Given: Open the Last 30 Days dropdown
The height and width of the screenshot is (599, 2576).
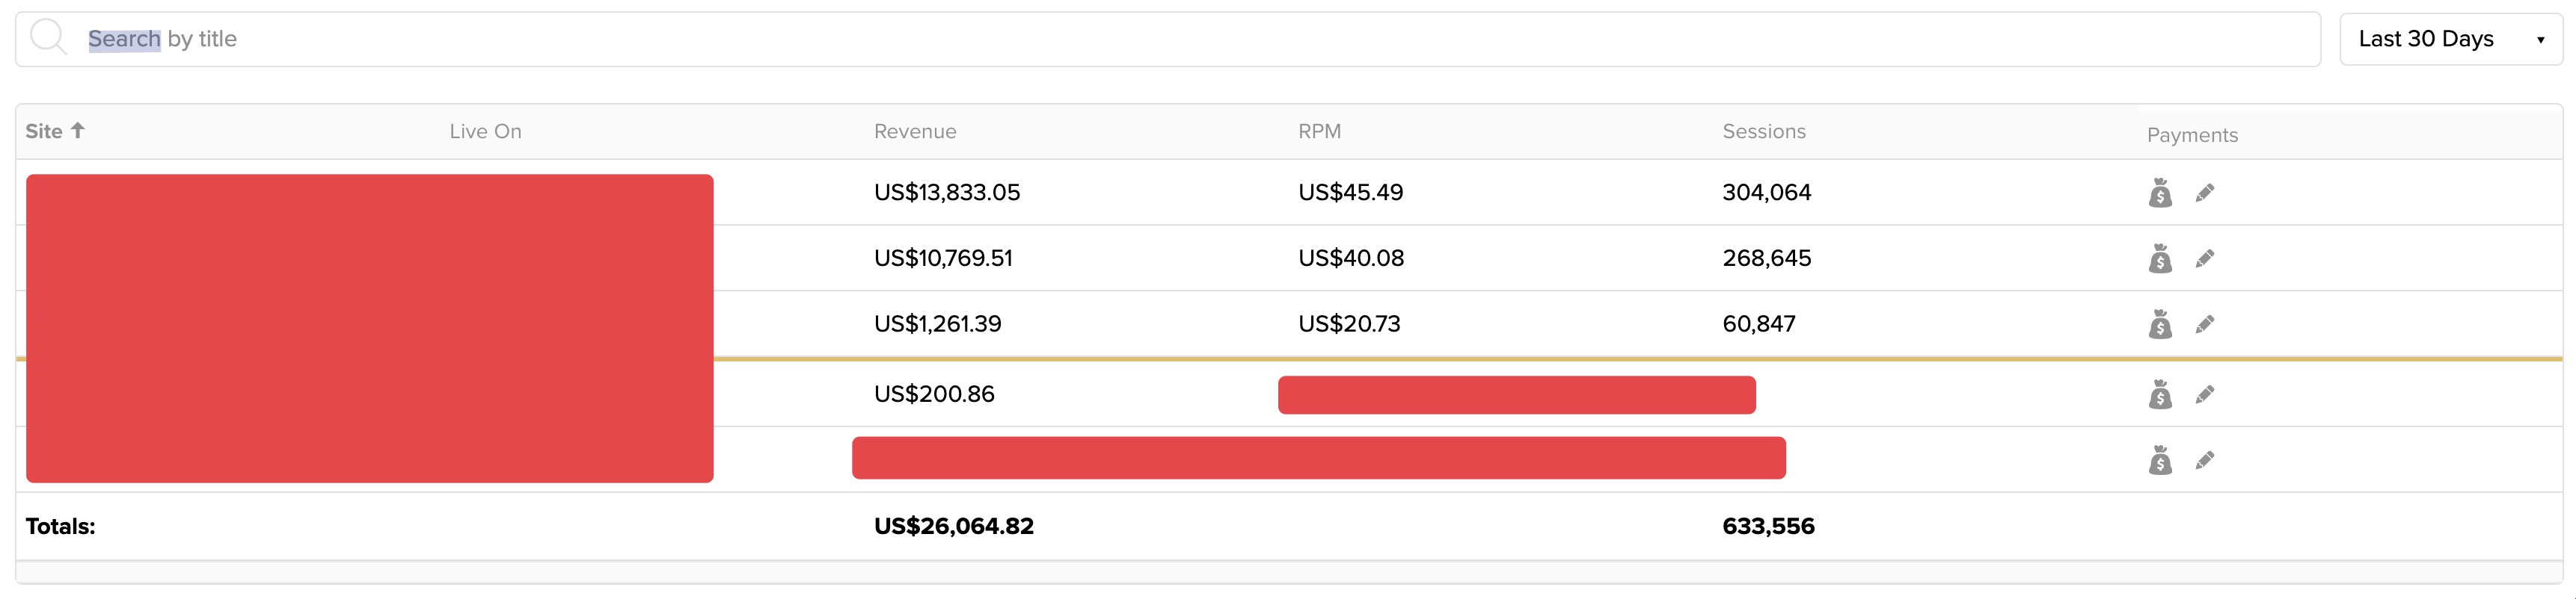Looking at the screenshot, I should [x=2451, y=39].
